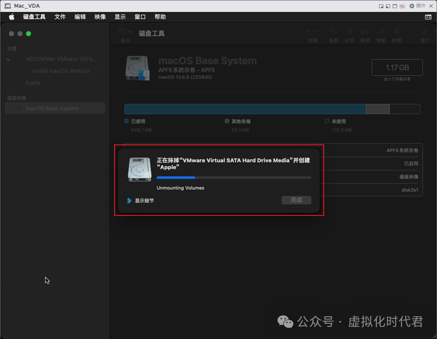
Task: Select Install macOS Ventura volume
Action: [55, 71]
